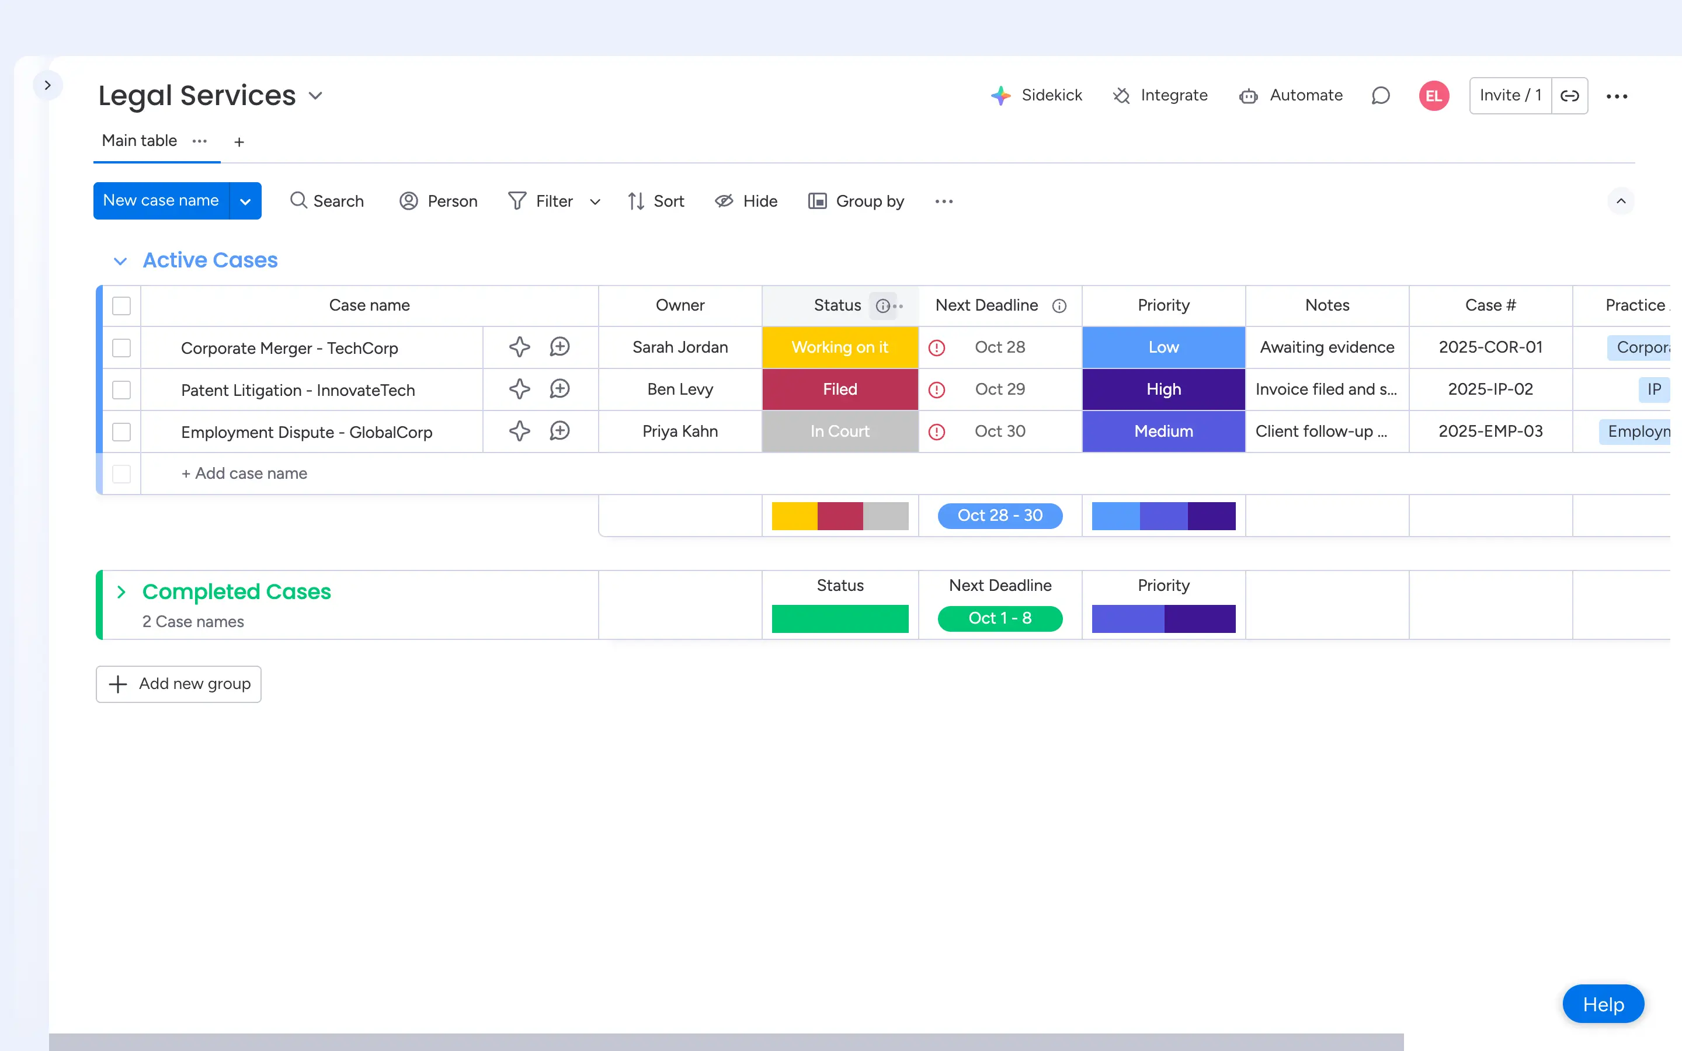The width and height of the screenshot is (1682, 1051).
Task: Open the yellow Working on it status cell
Action: coord(840,347)
